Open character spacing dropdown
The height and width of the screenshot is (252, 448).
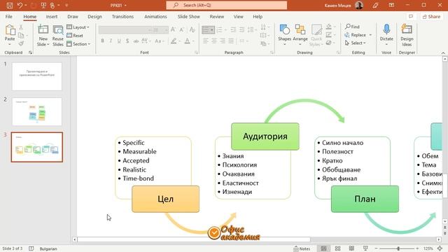pos(146,41)
